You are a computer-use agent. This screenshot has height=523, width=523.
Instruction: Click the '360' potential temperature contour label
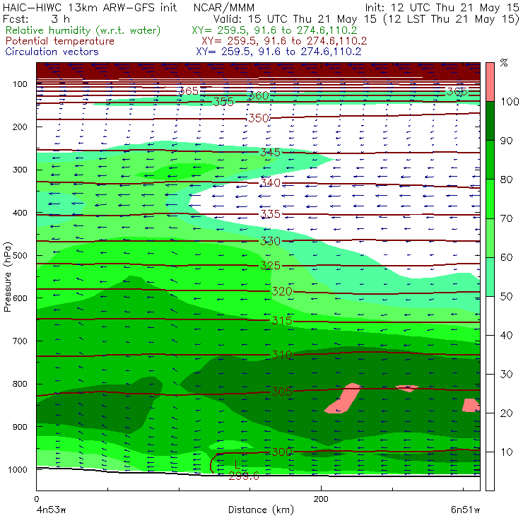point(259,96)
